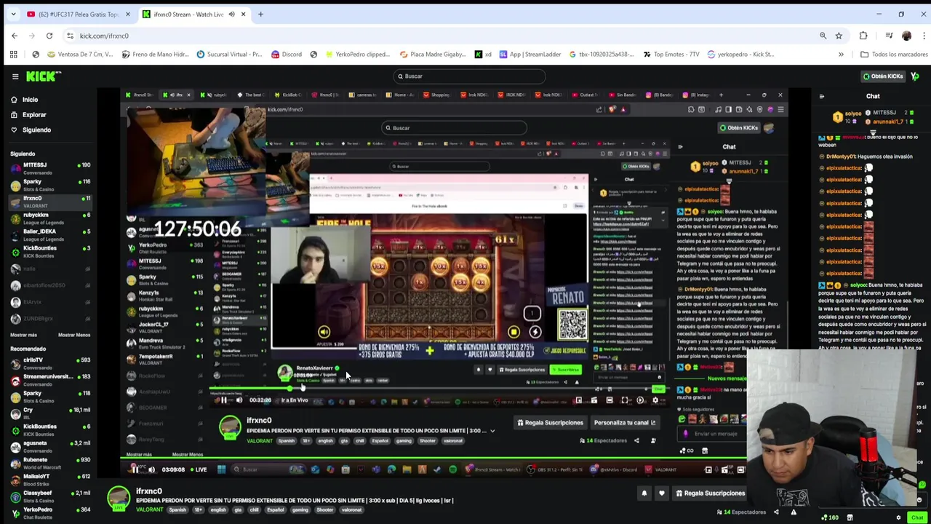
Task: Open the channel points 160 indicator
Action: click(829, 517)
